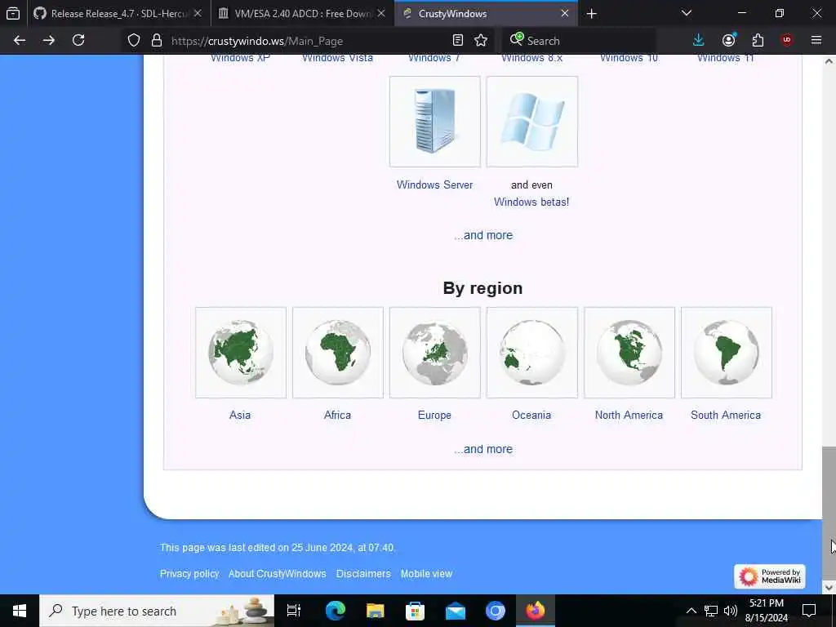Open the Oceania text link
Screen dimensions: 836x627
pos(531,415)
